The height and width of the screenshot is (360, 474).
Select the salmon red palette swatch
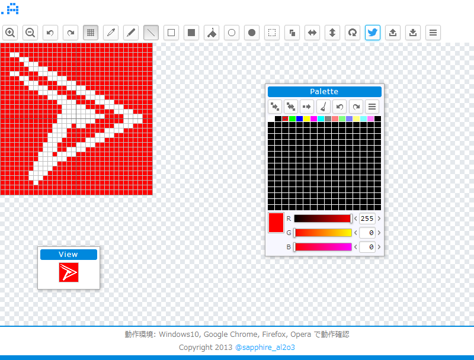tap(335, 118)
